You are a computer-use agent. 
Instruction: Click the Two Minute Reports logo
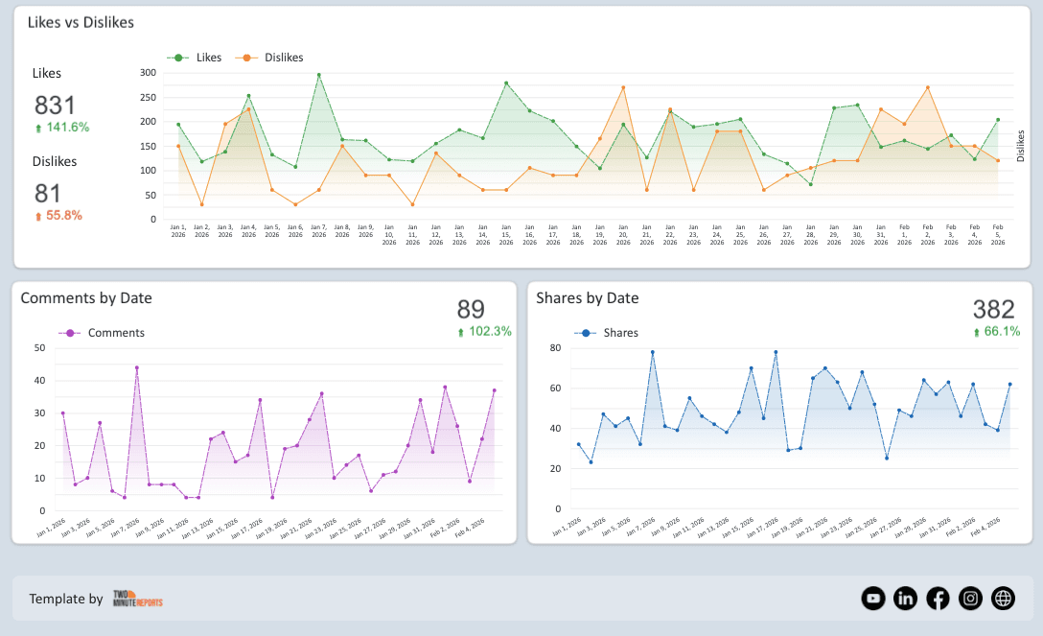click(x=135, y=598)
